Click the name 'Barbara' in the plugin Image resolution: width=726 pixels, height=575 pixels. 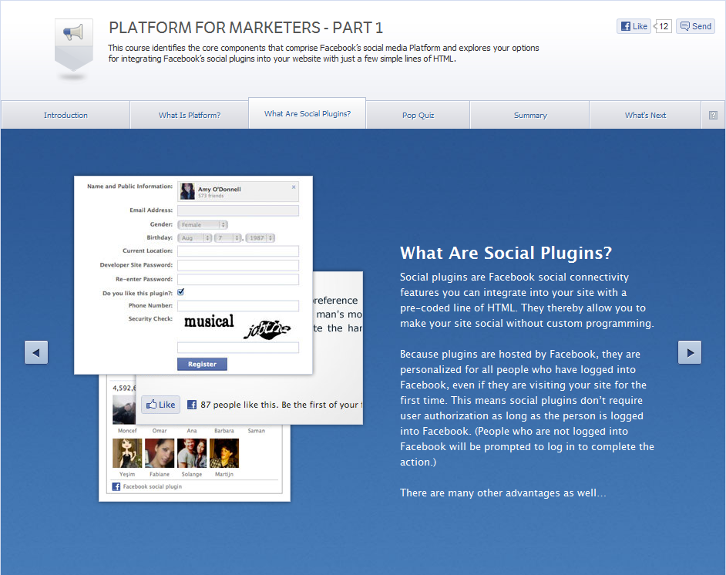coord(224,431)
